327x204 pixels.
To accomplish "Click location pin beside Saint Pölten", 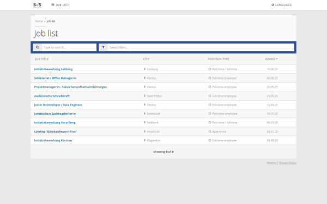I will [144, 96].
